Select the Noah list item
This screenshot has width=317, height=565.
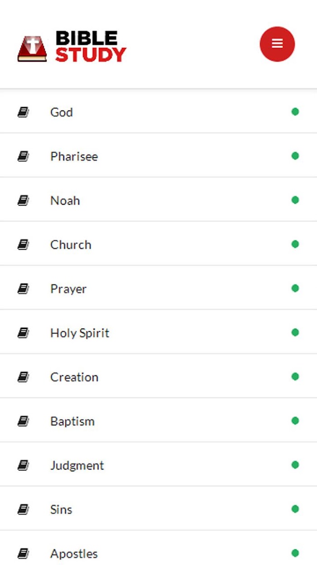pos(158,199)
